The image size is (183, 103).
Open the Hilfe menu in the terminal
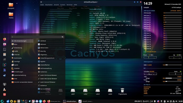75,5
